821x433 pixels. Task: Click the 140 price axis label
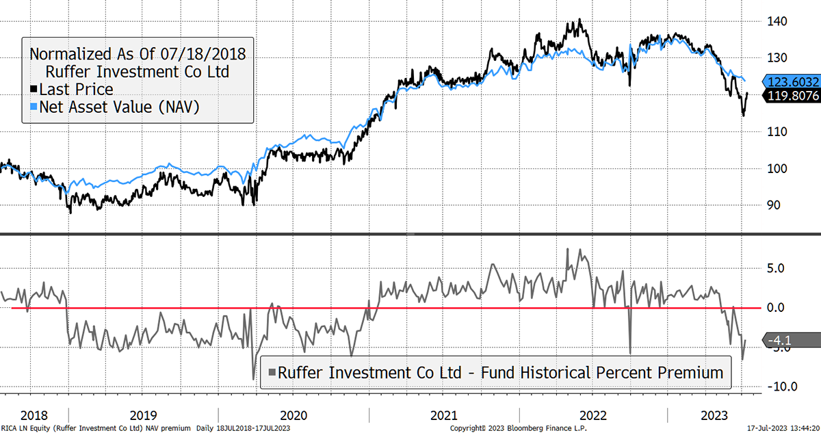click(779, 21)
